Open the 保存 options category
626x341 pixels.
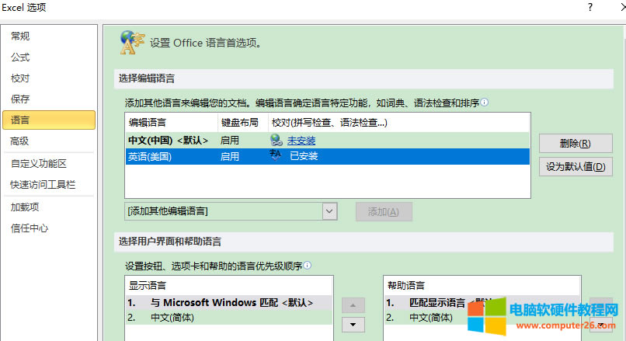(20, 99)
